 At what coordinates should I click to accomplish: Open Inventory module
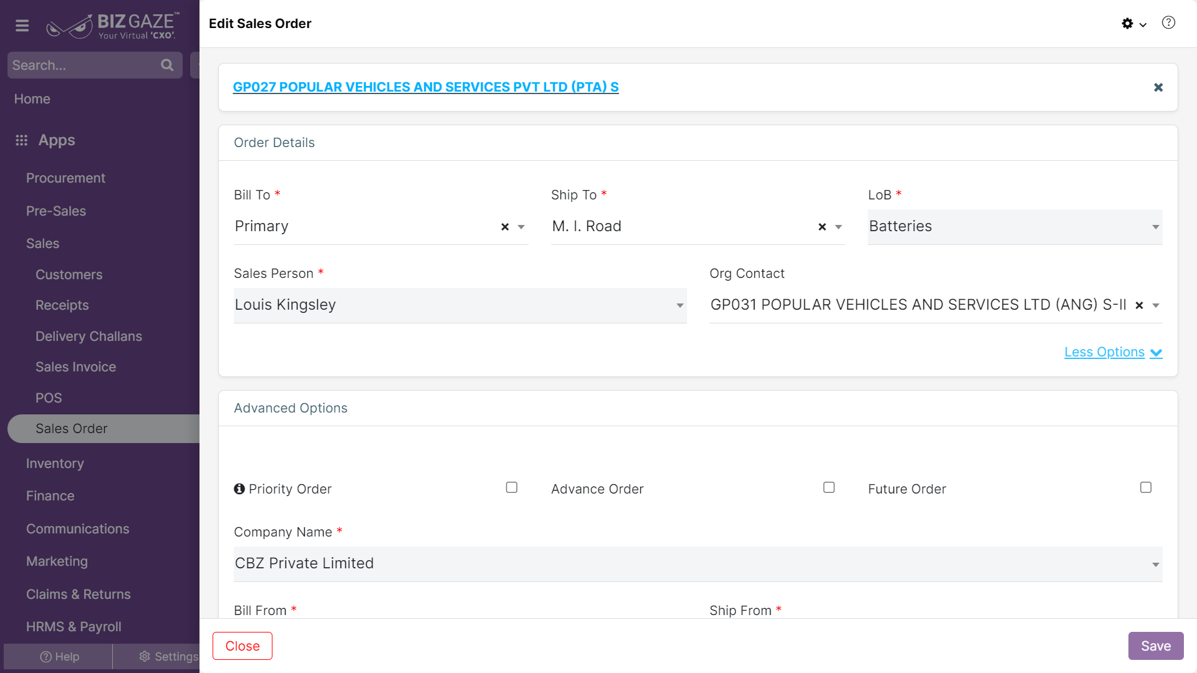point(55,464)
